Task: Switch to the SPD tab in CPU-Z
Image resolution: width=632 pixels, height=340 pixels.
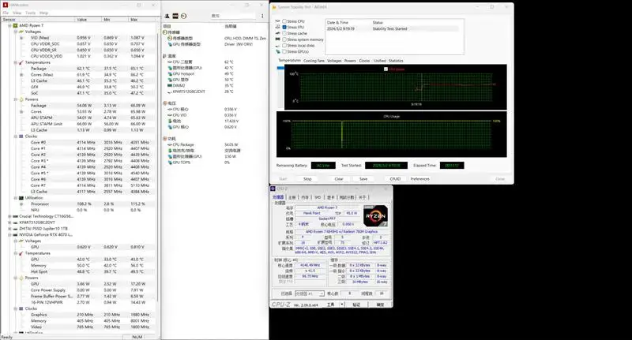Action: (x=318, y=197)
